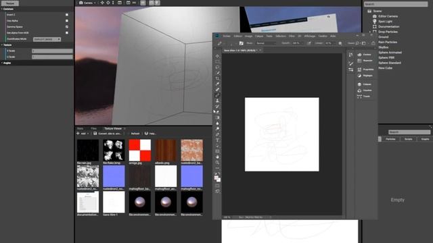Select the Move tool in Photoshop
This screenshot has height=243, width=433.
coord(218,56)
